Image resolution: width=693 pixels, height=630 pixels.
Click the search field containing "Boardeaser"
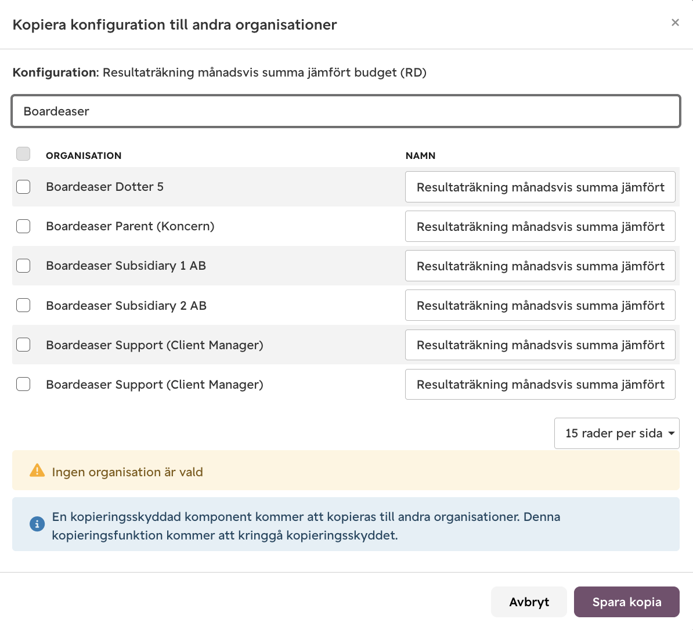click(x=345, y=111)
